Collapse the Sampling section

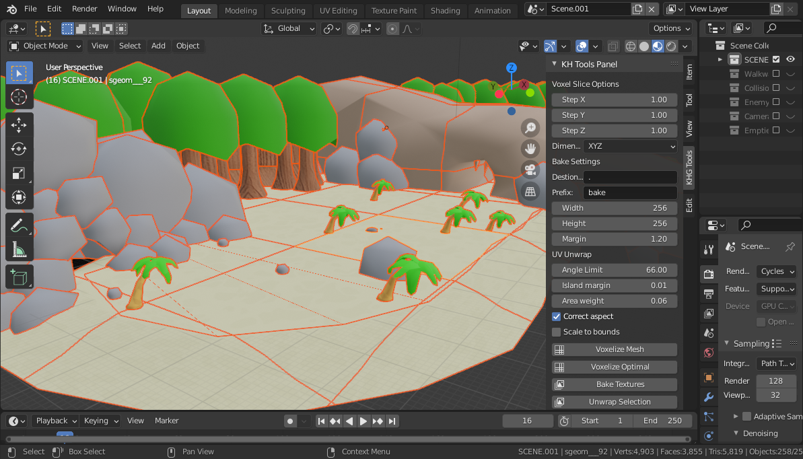point(726,343)
